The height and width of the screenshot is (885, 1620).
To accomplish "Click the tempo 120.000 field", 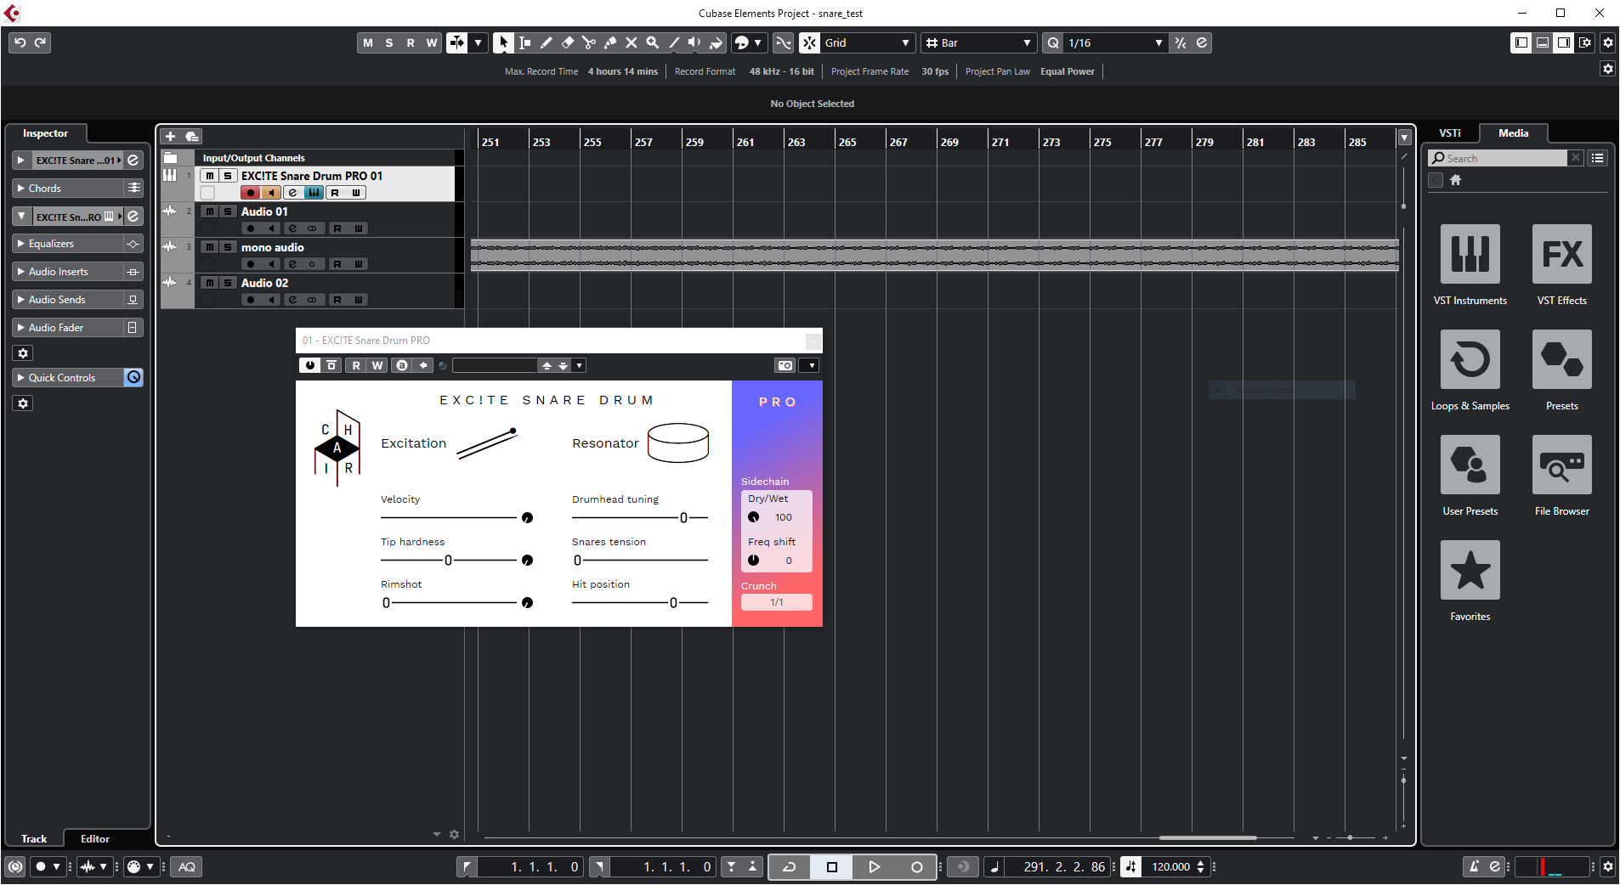I will 1170,867.
